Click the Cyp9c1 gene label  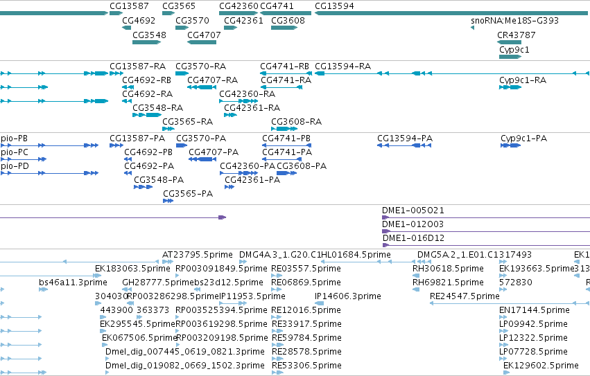514,50
